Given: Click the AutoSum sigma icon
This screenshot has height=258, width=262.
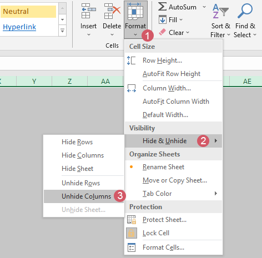Looking at the screenshot, I should coord(162,7).
